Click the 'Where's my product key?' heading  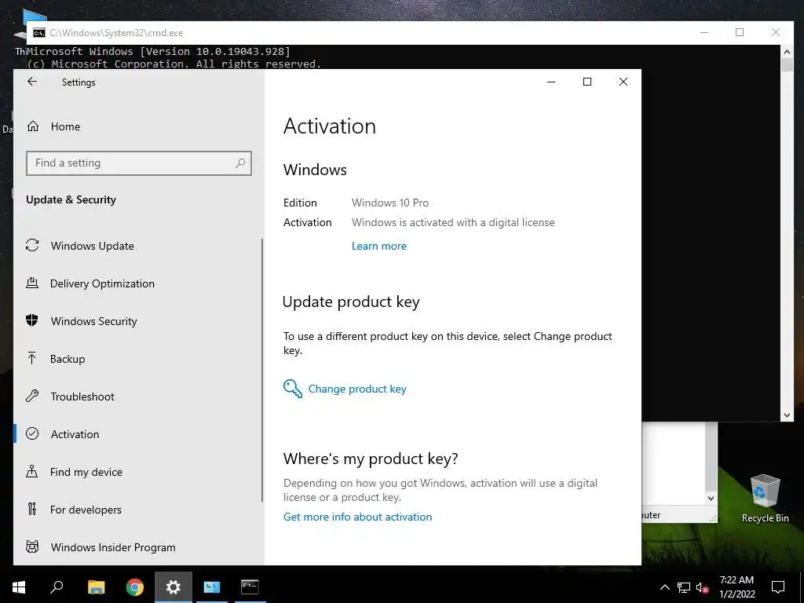pyautogui.click(x=371, y=459)
